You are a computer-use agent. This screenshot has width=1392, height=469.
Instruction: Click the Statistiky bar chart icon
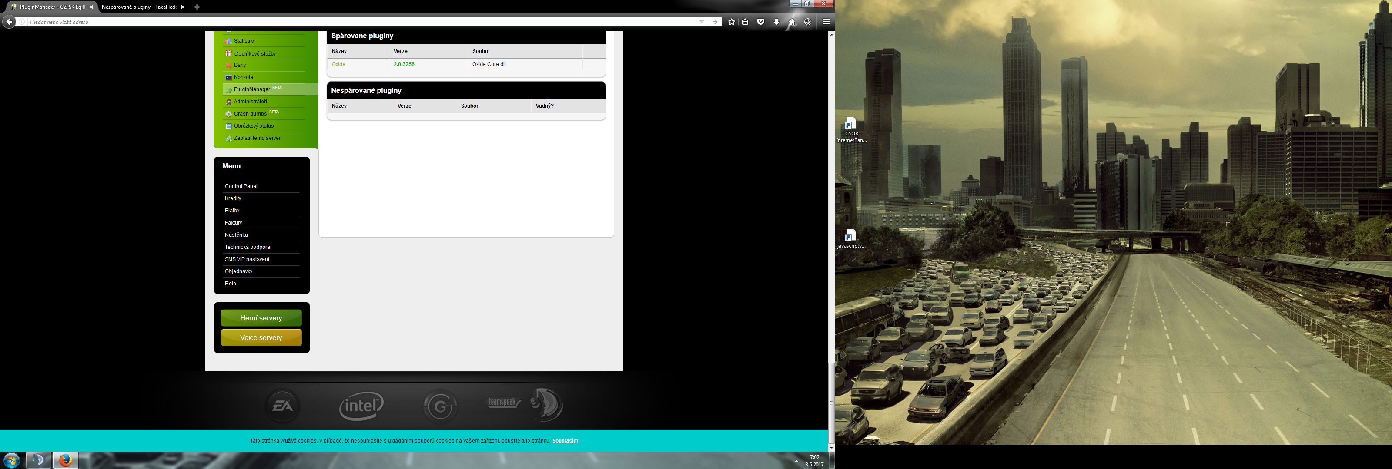click(228, 41)
